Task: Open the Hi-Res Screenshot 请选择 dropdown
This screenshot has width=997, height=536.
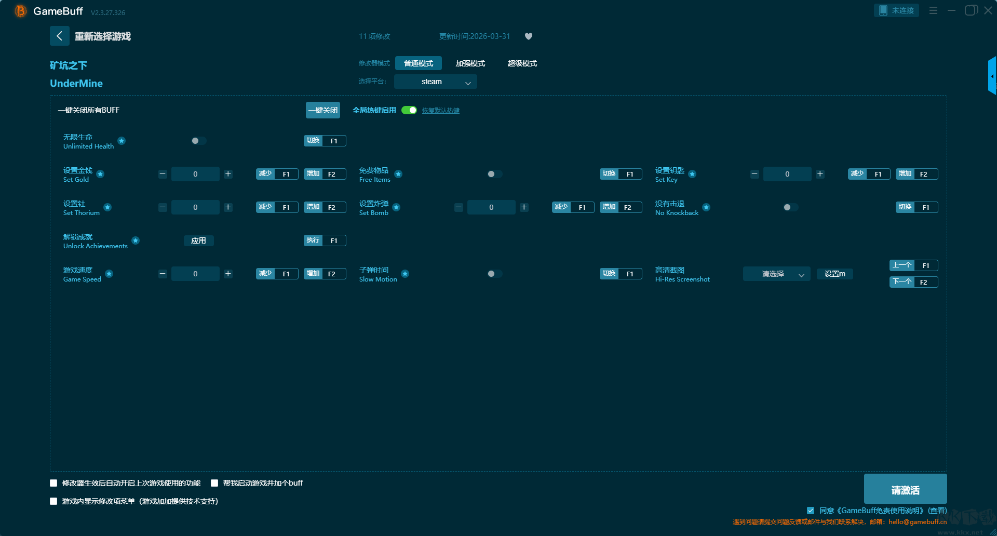Action: coord(776,274)
